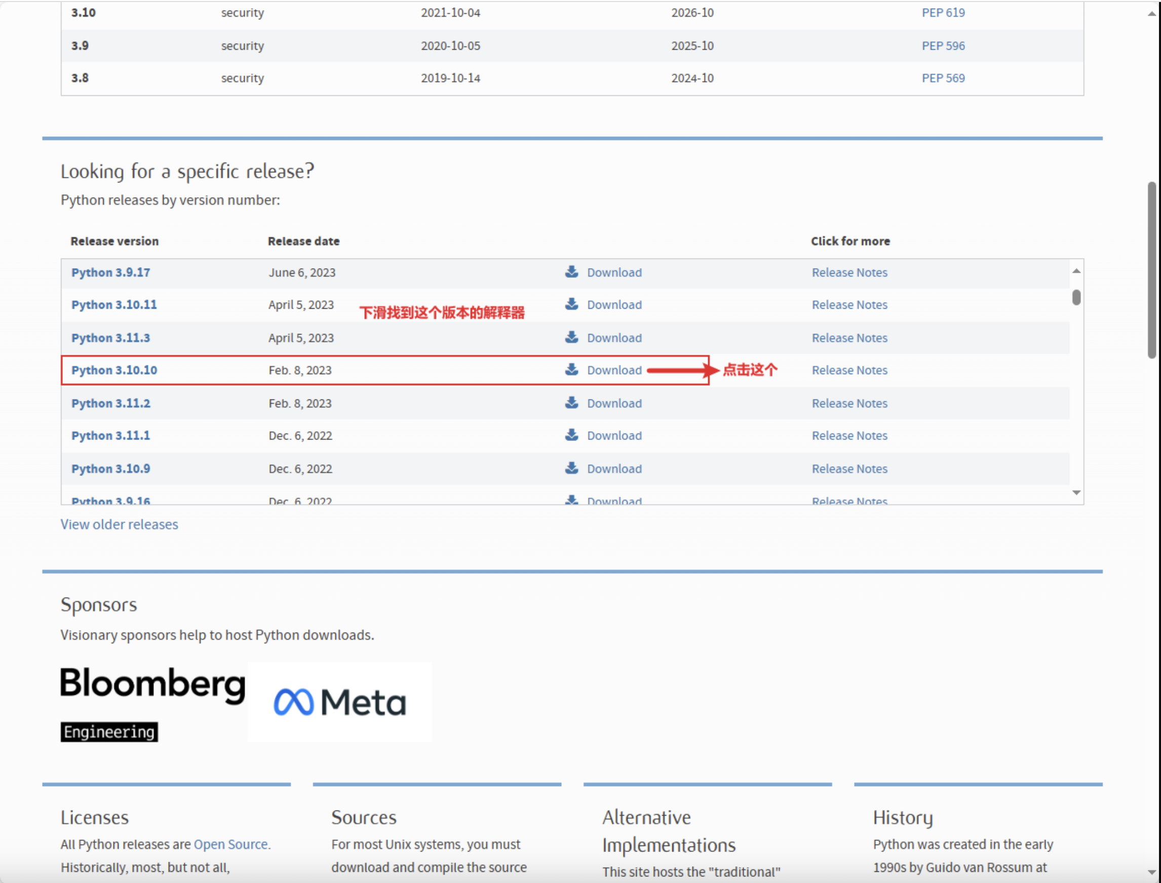Screen dimensions: 1161x883
Task: Click the Bloomberg Engineering sponsor logo
Action: pyautogui.click(x=152, y=703)
